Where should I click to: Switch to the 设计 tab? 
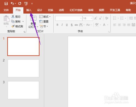[40, 10]
